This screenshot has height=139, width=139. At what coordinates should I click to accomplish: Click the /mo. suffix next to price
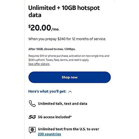(56, 29)
